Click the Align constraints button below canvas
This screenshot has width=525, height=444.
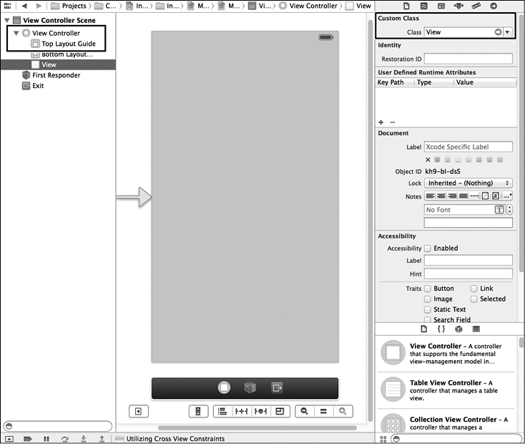222,411
